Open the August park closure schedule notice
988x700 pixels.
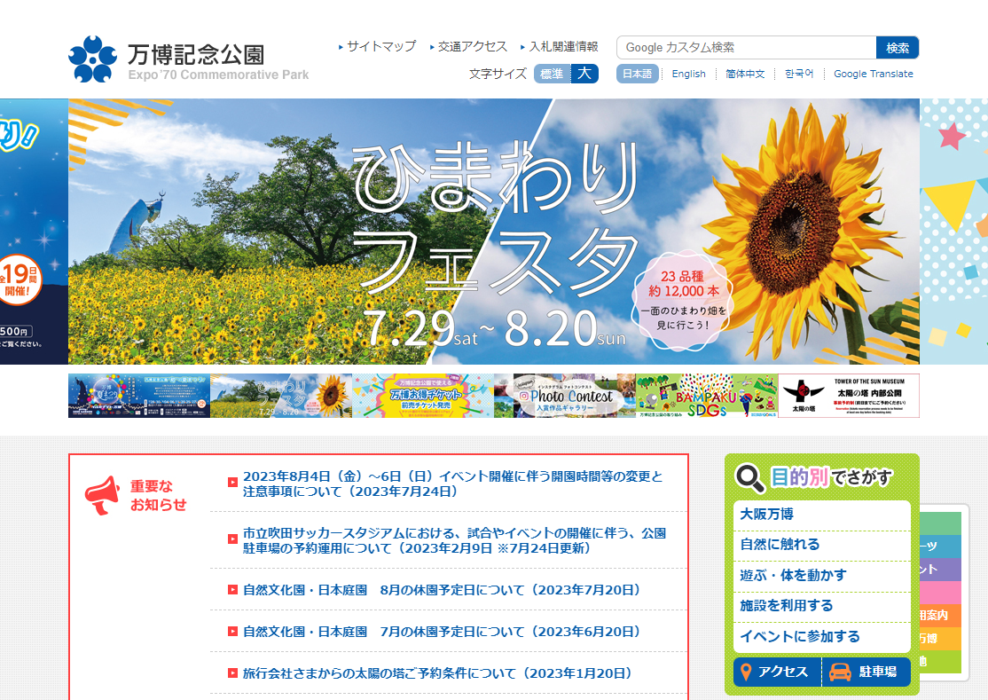(x=441, y=589)
